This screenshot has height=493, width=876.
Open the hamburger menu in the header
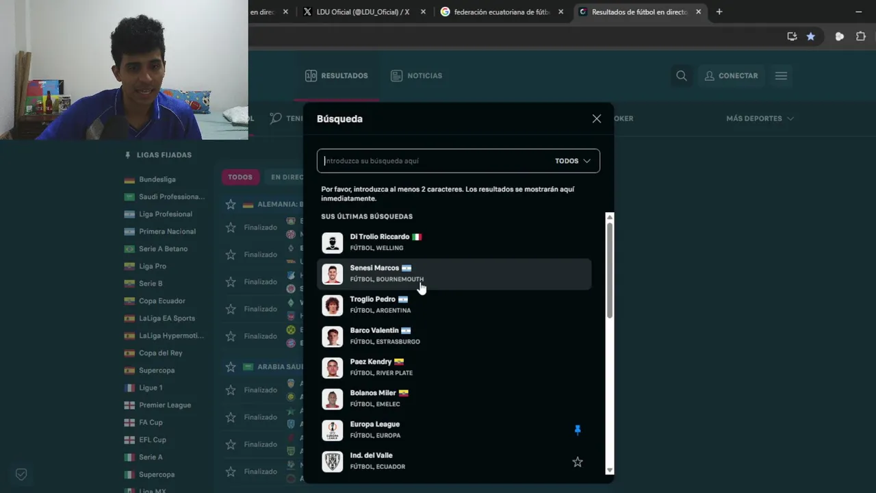(x=781, y=76)
